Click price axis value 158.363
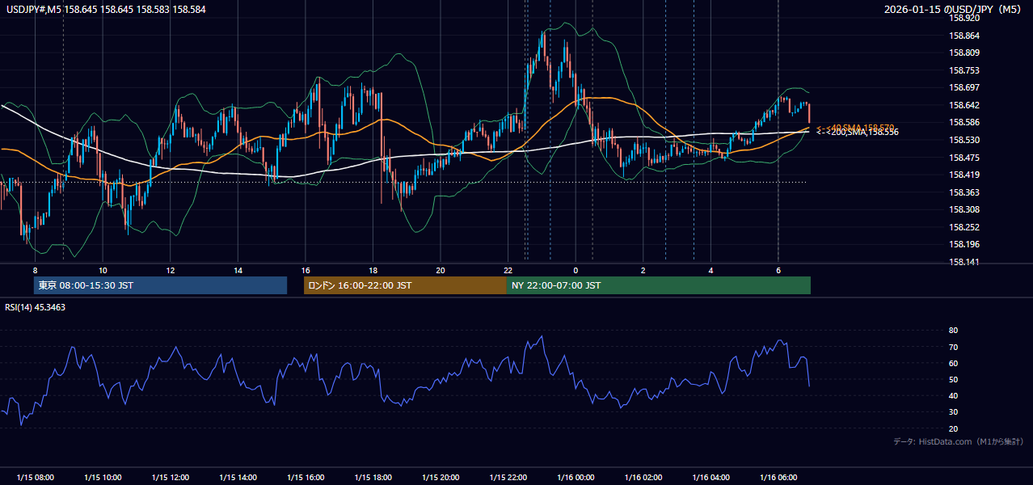The height and width of the screenshot is (485, 1033). pyautogui.click(x=964, y=192)
